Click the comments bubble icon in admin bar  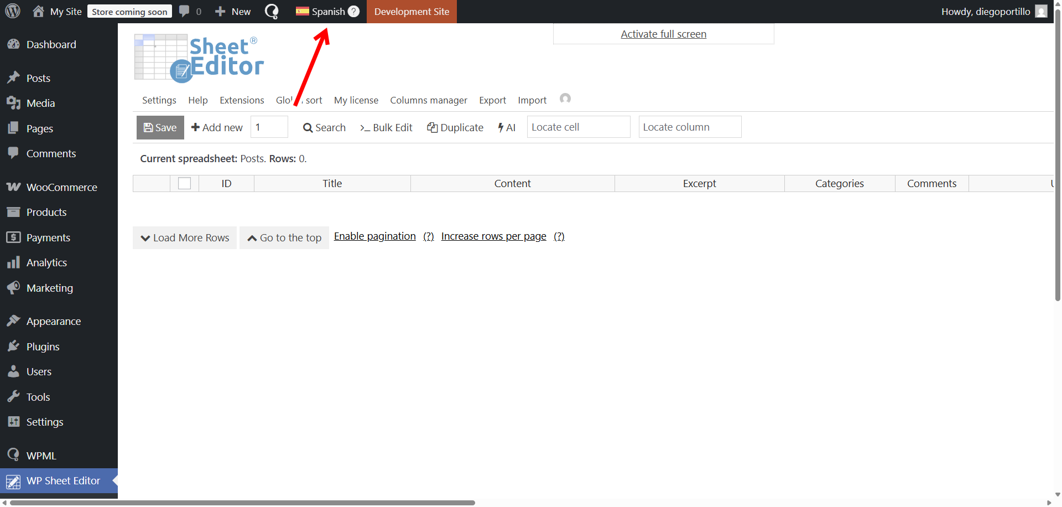click(185, 11)
